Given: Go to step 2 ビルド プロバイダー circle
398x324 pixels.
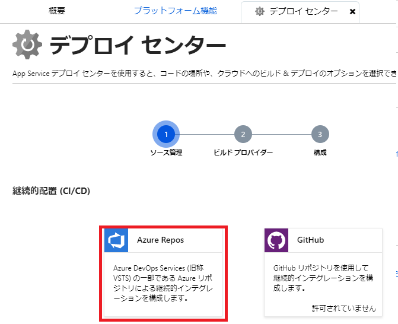Looking at the screenshot, I should (x=243, y=134).
